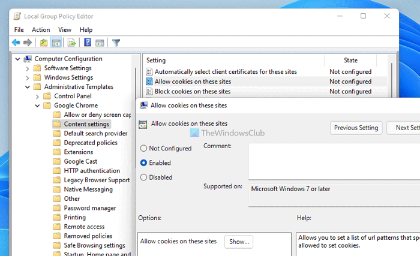The image size is (420, 256).
Task: Click the Extensions folder icon
Action: (57, 152)
